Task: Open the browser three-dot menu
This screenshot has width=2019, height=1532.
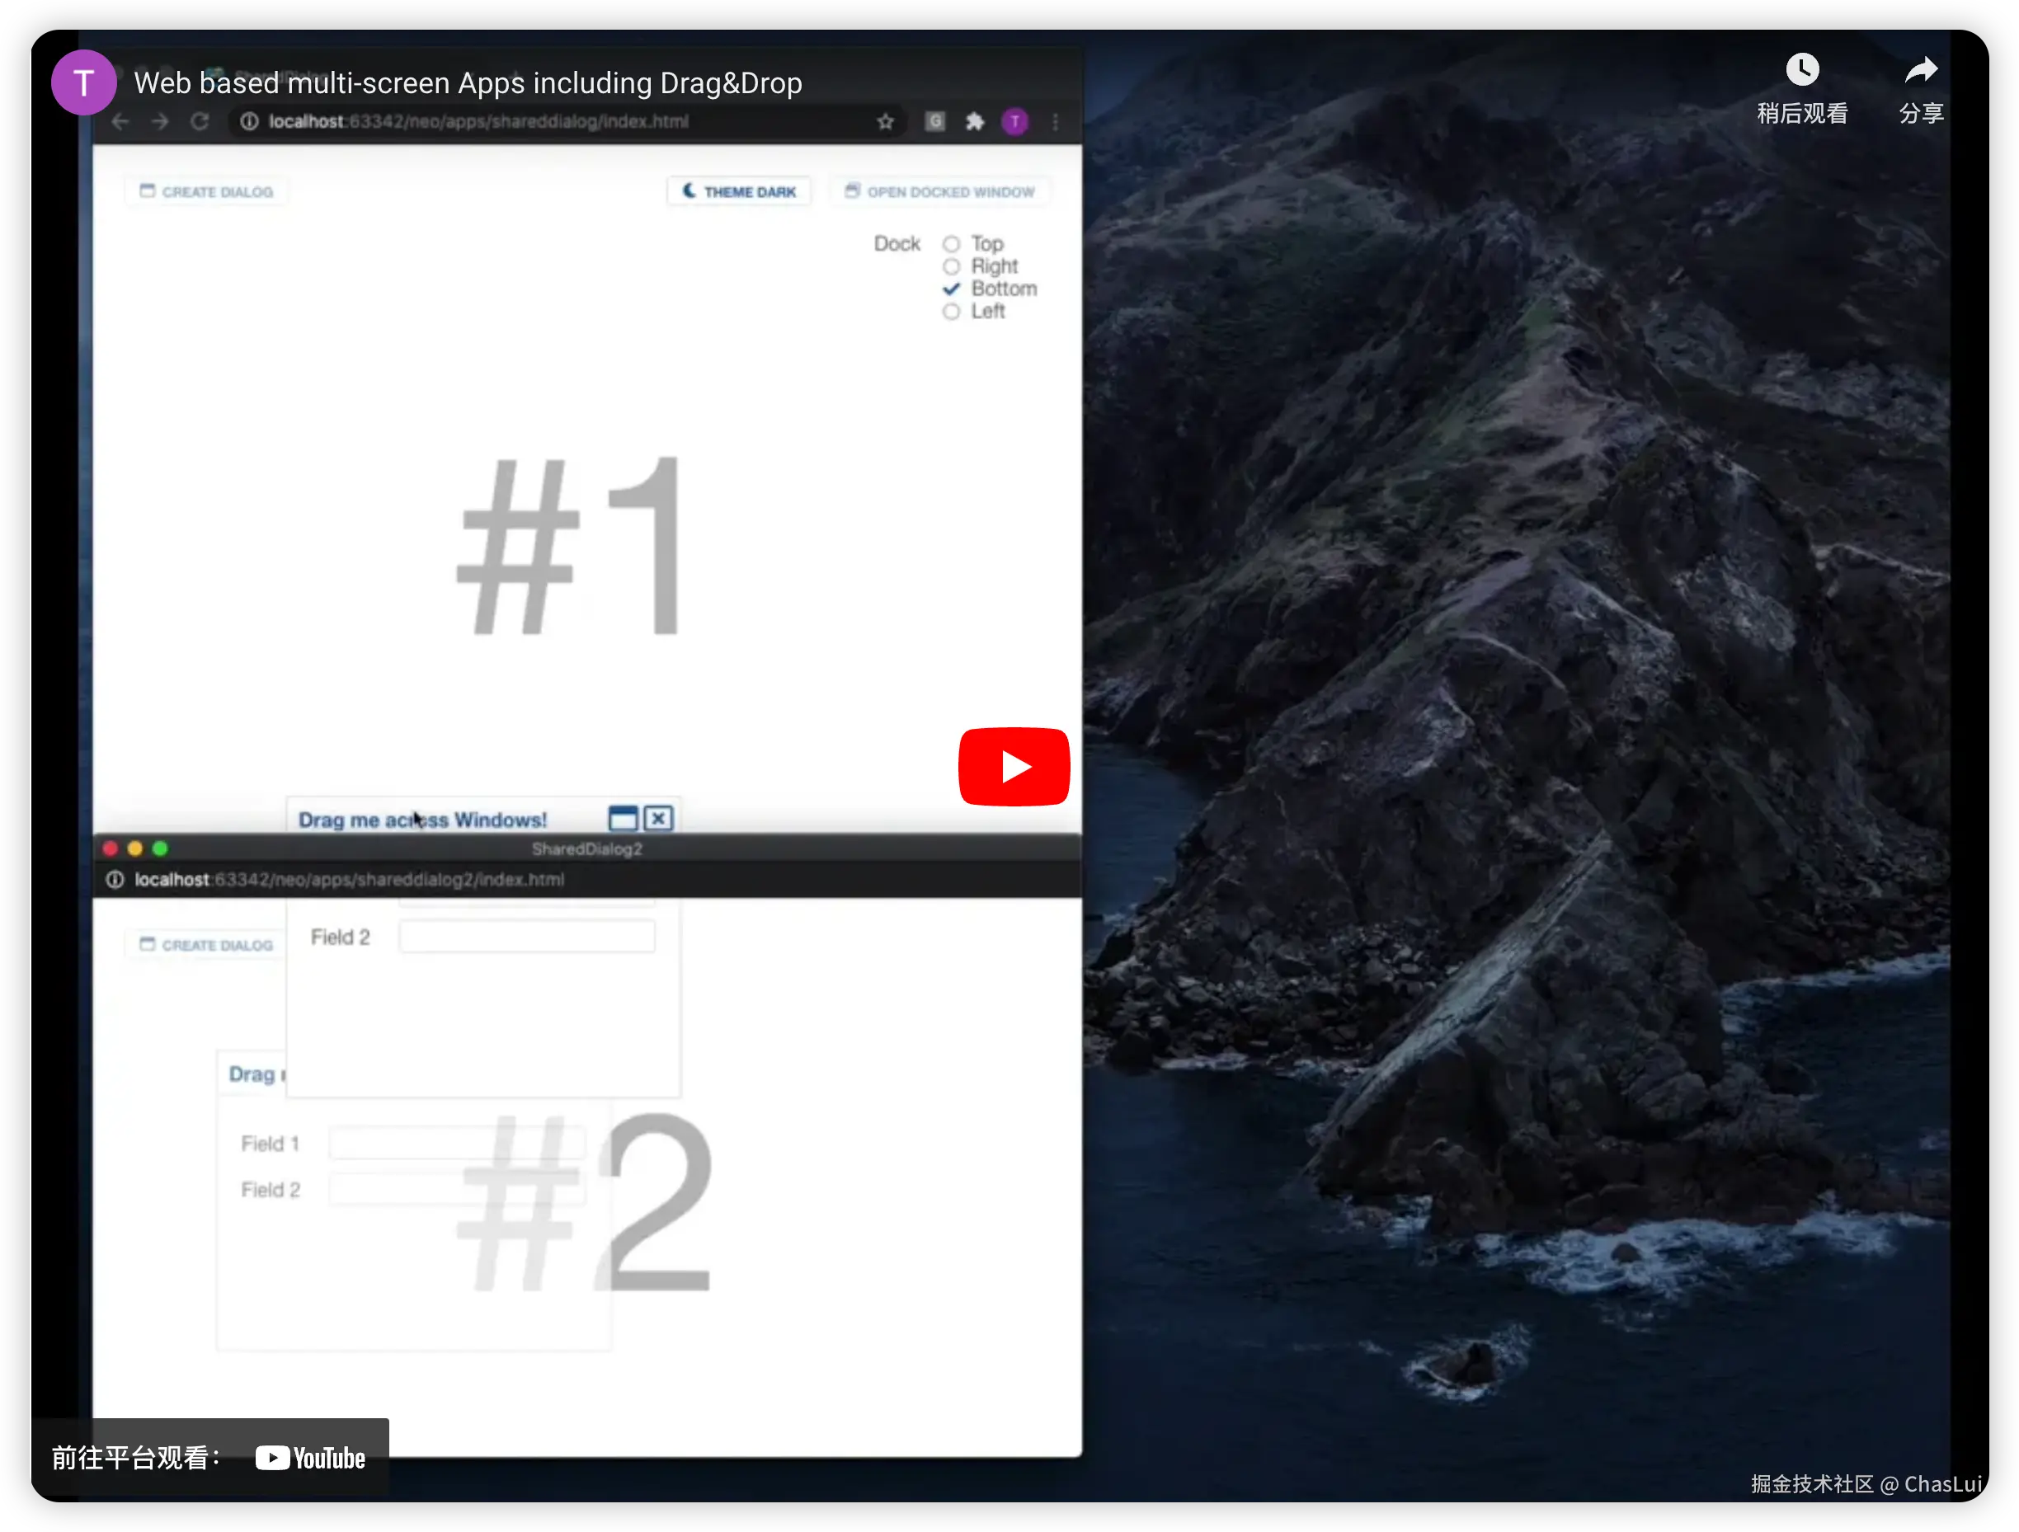Action: (x=1055, y=121)
